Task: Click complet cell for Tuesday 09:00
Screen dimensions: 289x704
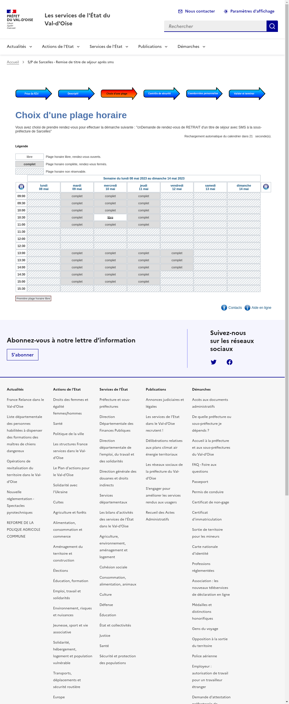Action: (x=77, y=196)
